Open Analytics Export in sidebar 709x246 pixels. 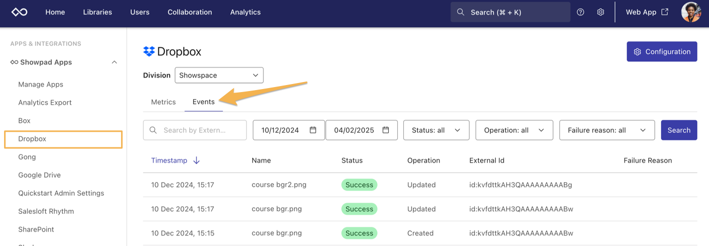click(45, 103)
